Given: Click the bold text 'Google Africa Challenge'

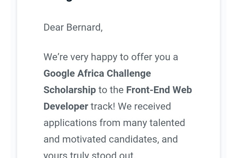Looking at the screenshot, I should (x=97, y=74).
